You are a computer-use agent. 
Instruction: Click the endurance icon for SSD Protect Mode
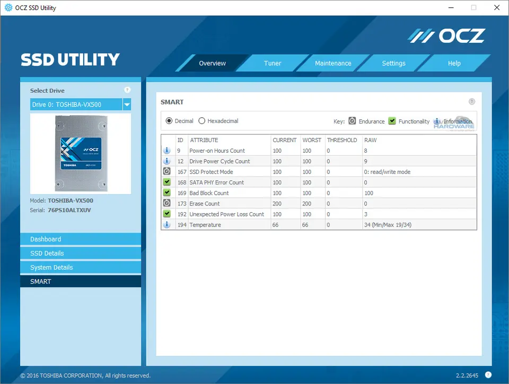167,171
